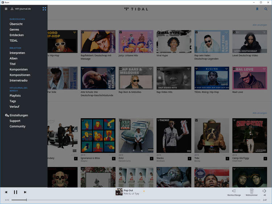Maximize the Roon window
The height and width of the screenshot is (204, 272).
(261, 2)
